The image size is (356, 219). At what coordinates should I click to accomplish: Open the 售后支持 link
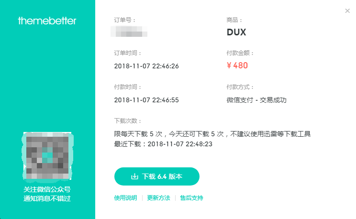(191, 198)
